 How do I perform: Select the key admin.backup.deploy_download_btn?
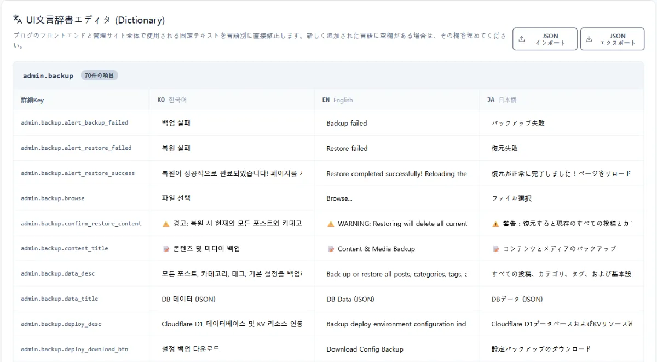pos(74,349)
